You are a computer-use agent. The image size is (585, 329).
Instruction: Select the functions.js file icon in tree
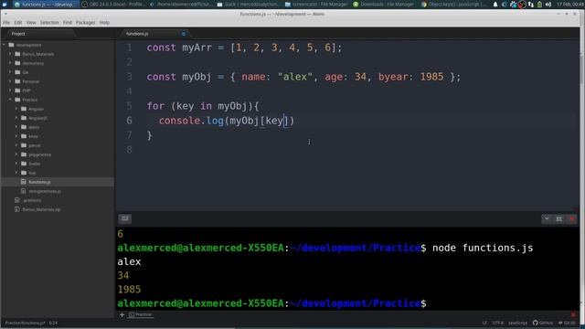24,182
